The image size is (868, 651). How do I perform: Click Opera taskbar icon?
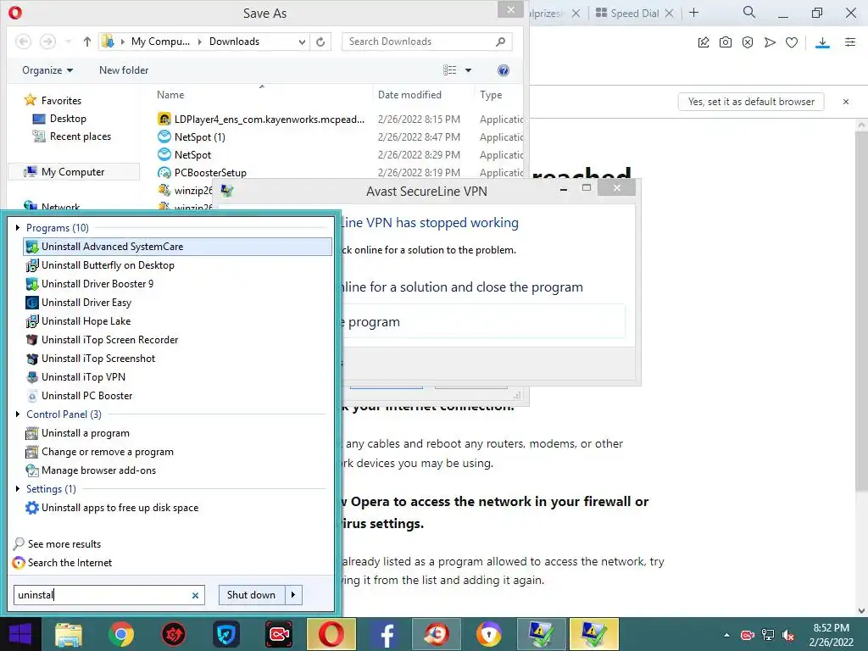click(x=331, y=634)
